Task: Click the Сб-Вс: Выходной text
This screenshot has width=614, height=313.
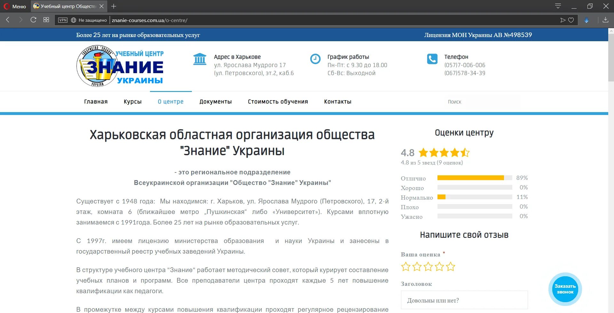Action: 351,73
